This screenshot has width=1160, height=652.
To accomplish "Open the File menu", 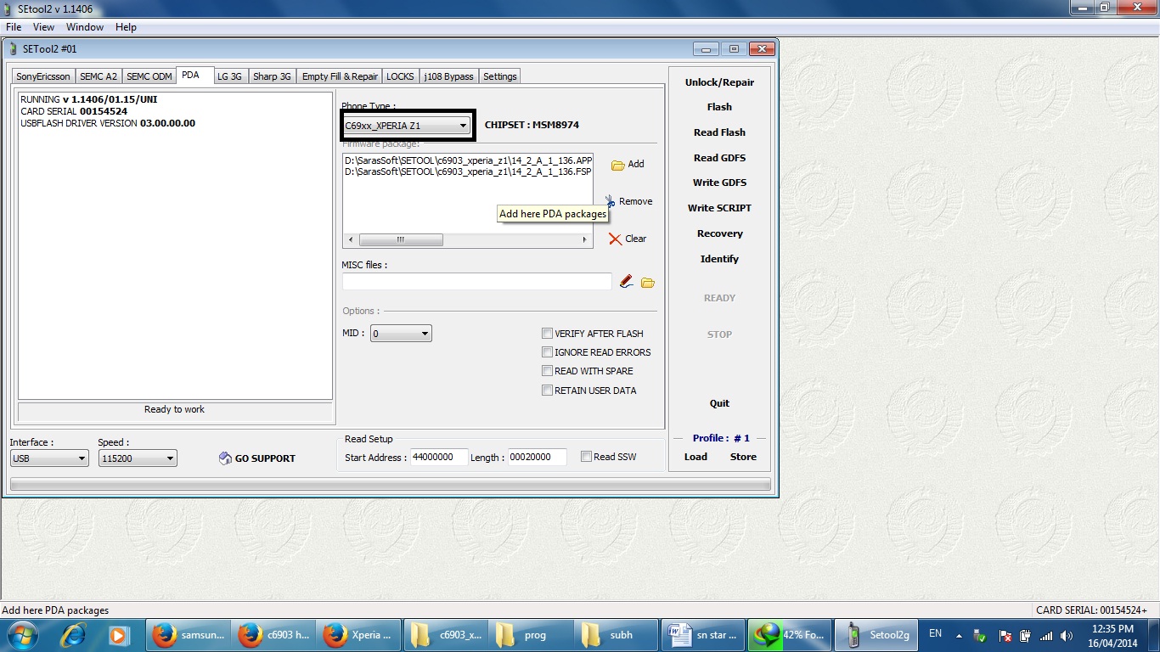I will click(x=14, y=27).
